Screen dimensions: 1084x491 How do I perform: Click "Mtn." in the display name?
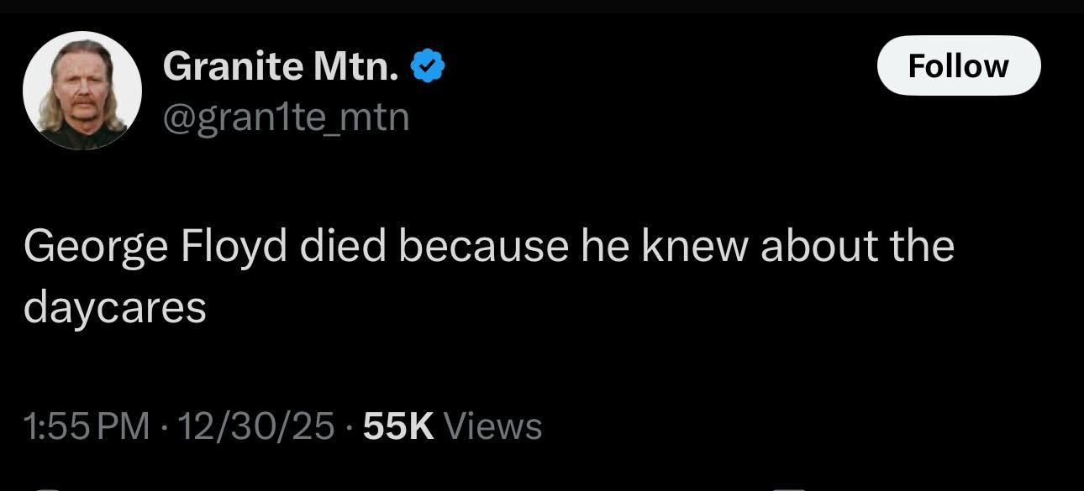[x=356, y=65]
